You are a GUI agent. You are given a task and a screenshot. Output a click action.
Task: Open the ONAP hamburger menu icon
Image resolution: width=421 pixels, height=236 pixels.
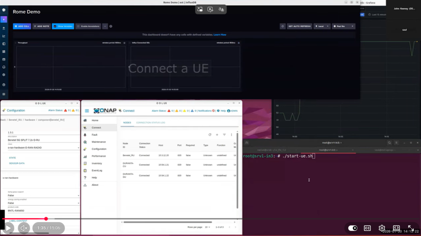coord(87,111)
